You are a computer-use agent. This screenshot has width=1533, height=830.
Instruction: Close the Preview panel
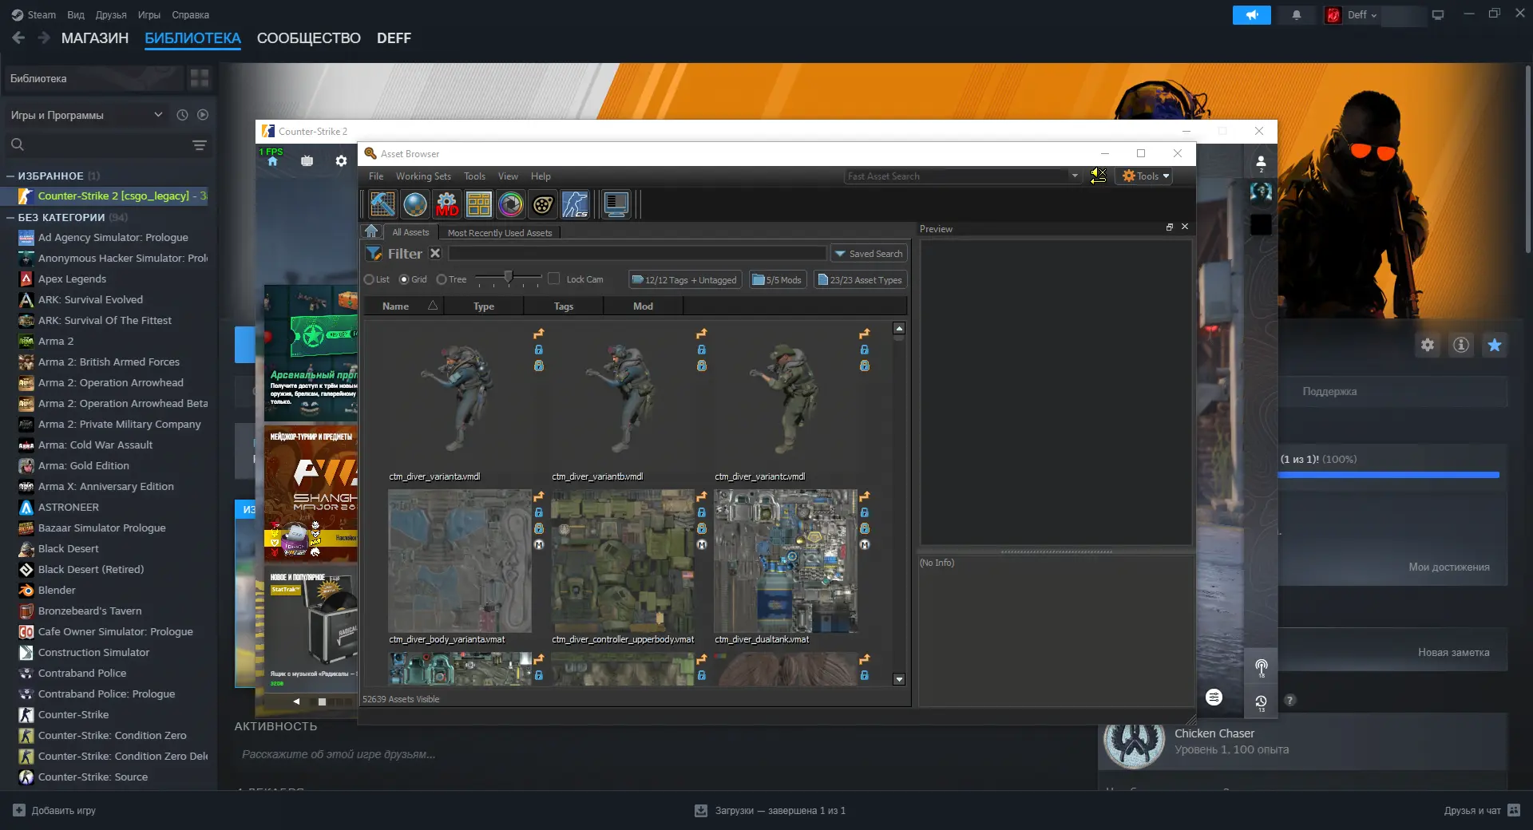[x=1185, y=227]
